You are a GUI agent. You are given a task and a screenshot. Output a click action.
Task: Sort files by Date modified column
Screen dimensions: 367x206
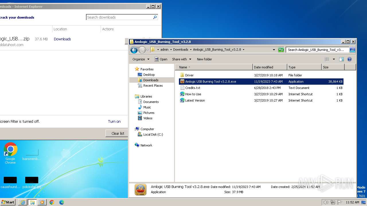tap(270, 67)
